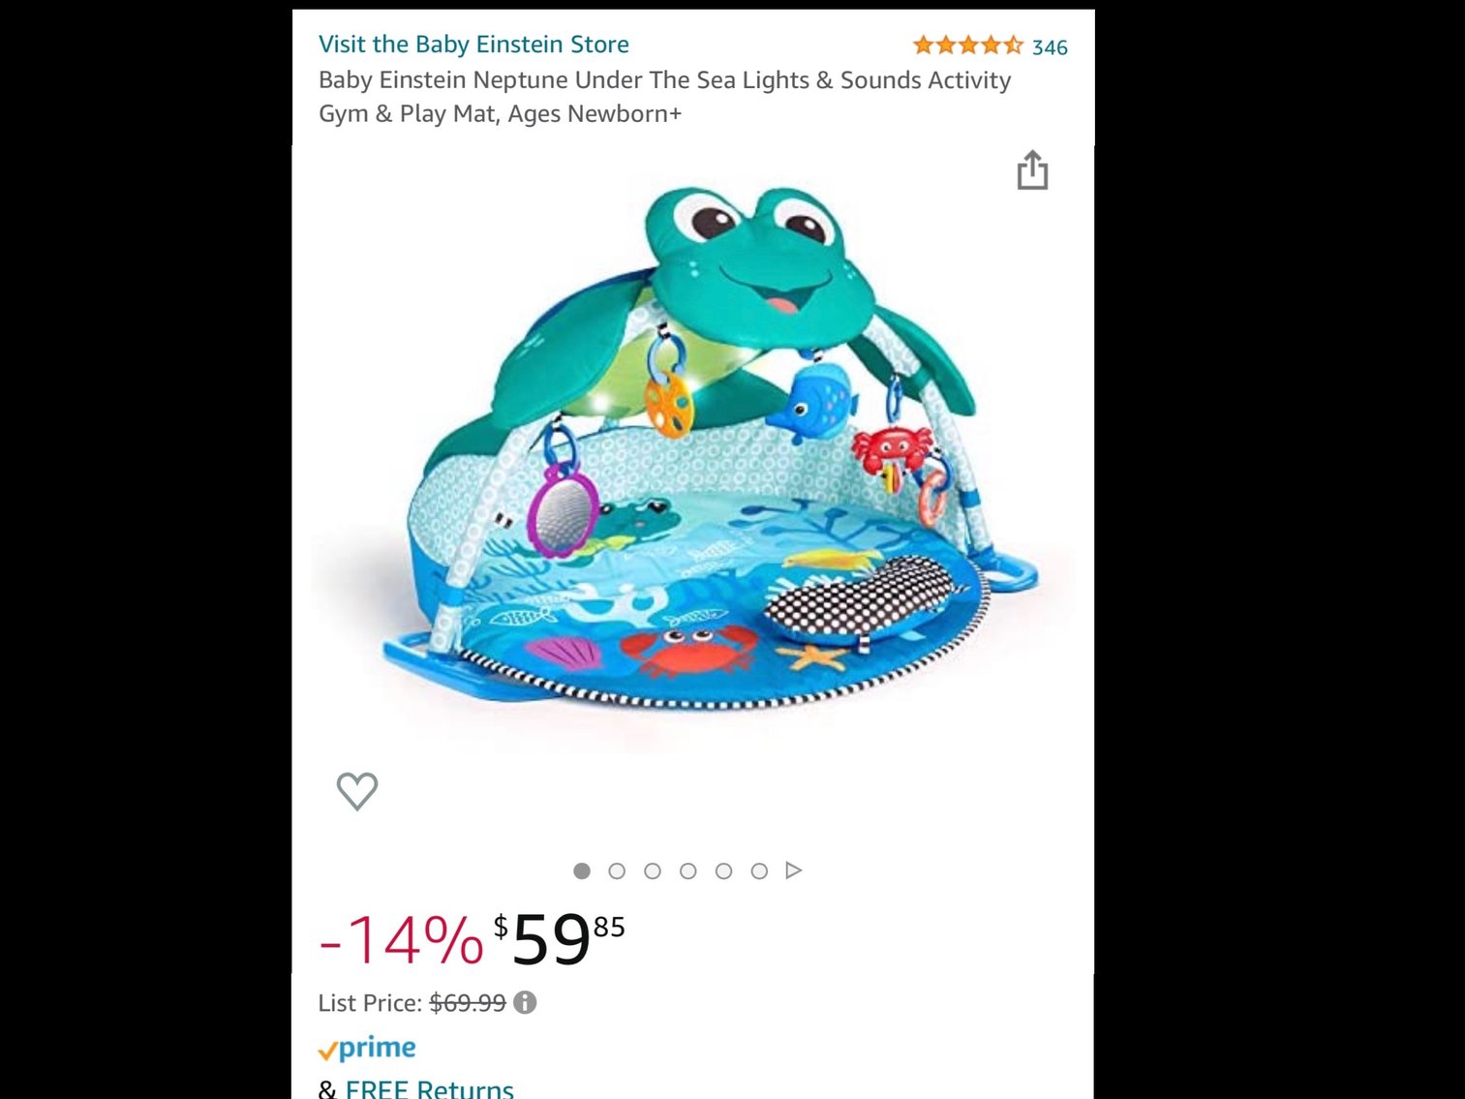This screenshot has width=1465, height=1099.
Task: Toggle wishlist with the heart icon
Action: click(x=356, y=790)
